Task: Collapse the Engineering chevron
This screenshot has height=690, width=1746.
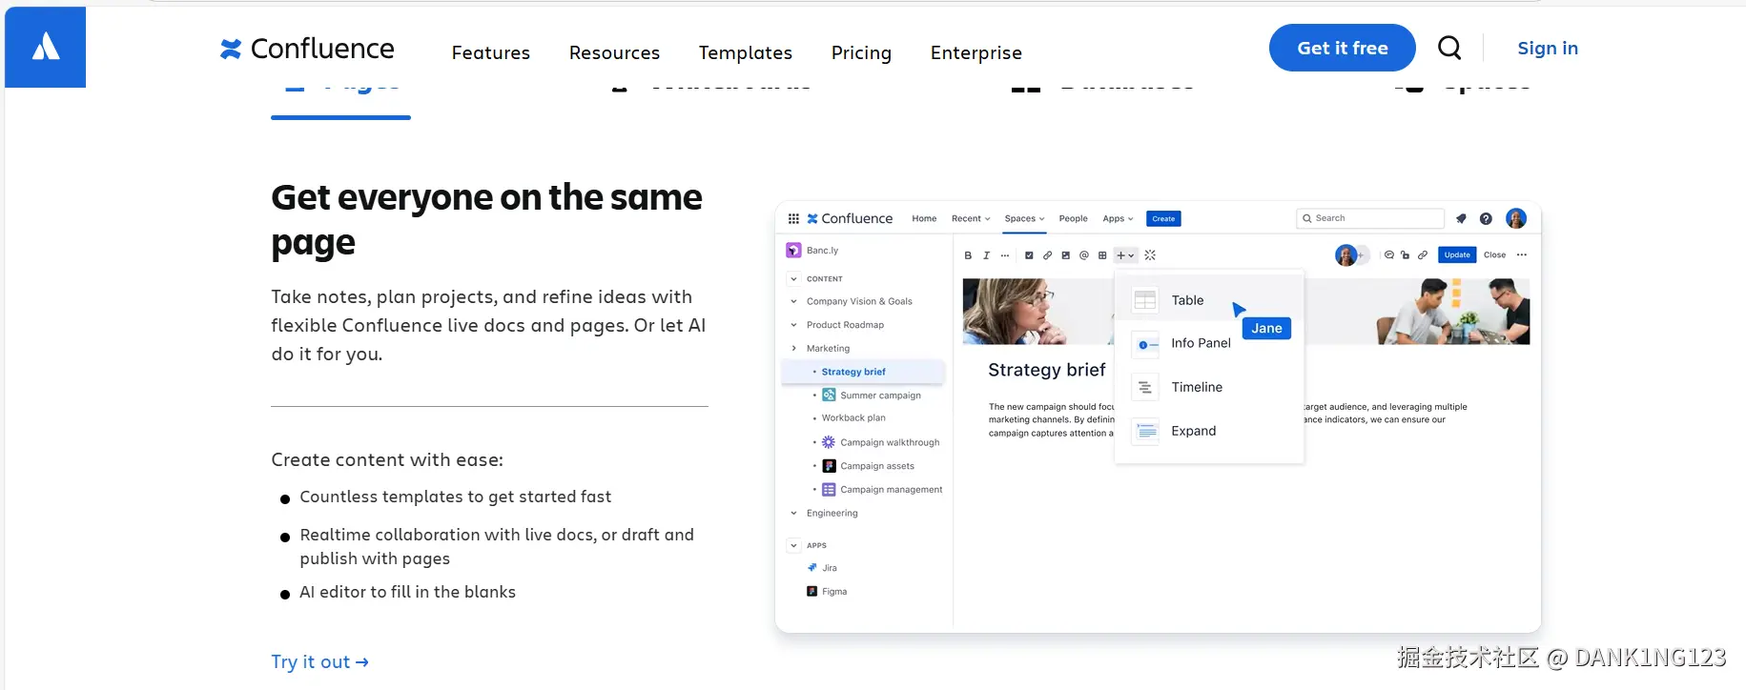Action: [793, 514]
